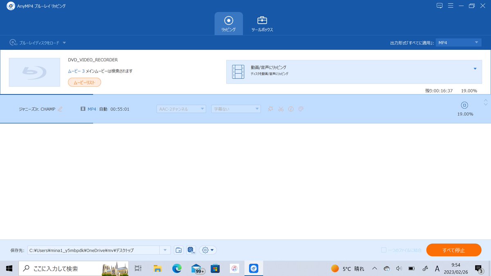Open Task View on the taskbar

[x=138, y=269]
